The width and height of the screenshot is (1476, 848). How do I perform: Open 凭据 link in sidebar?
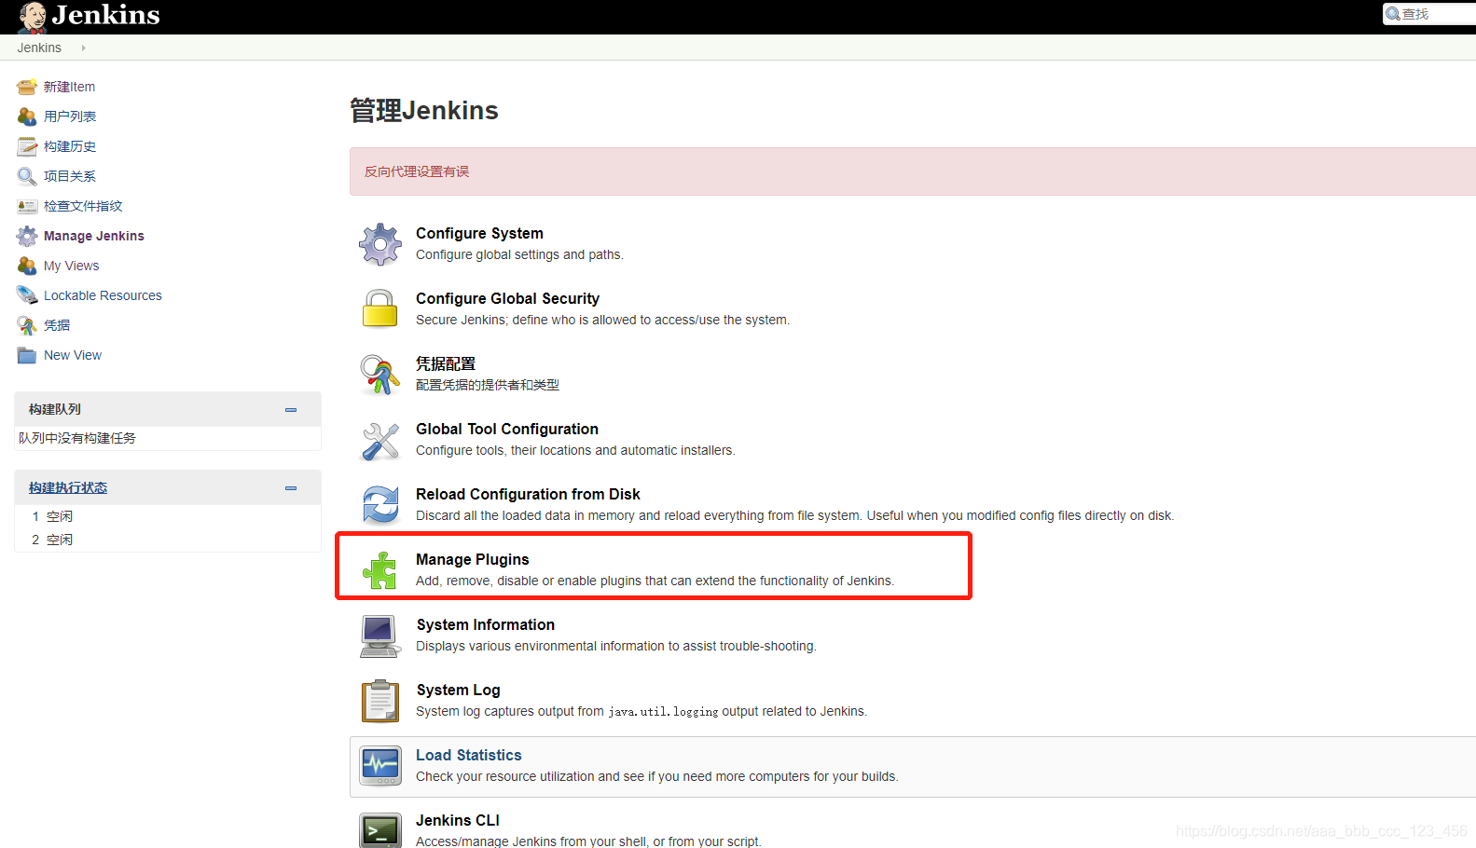click(x=57, y=325)
